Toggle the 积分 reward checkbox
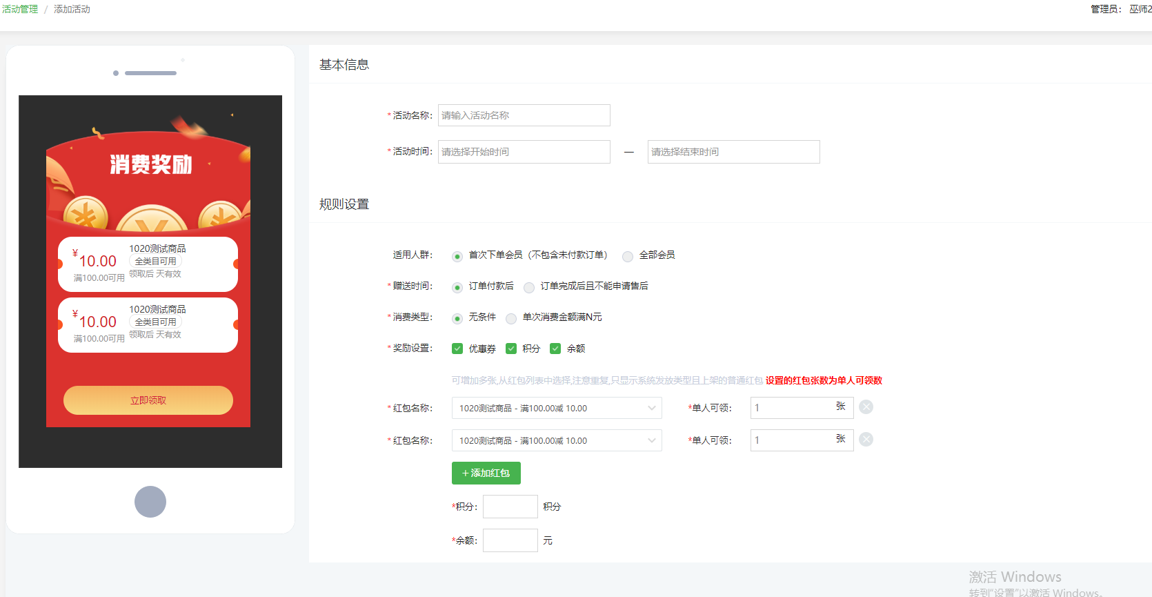The image size is (1152, 597). (511, 349)
